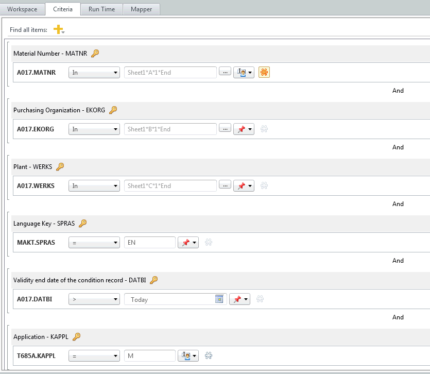Click the A017.EKORG field label
430x374 pixels.
[x=36, y=129]
